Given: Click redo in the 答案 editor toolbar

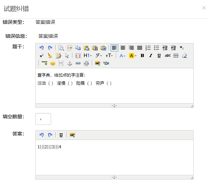Looking at the screenshot, I should coord(50,135).
